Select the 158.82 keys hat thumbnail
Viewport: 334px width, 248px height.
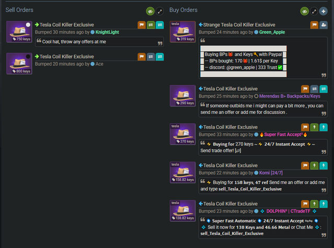182,172
